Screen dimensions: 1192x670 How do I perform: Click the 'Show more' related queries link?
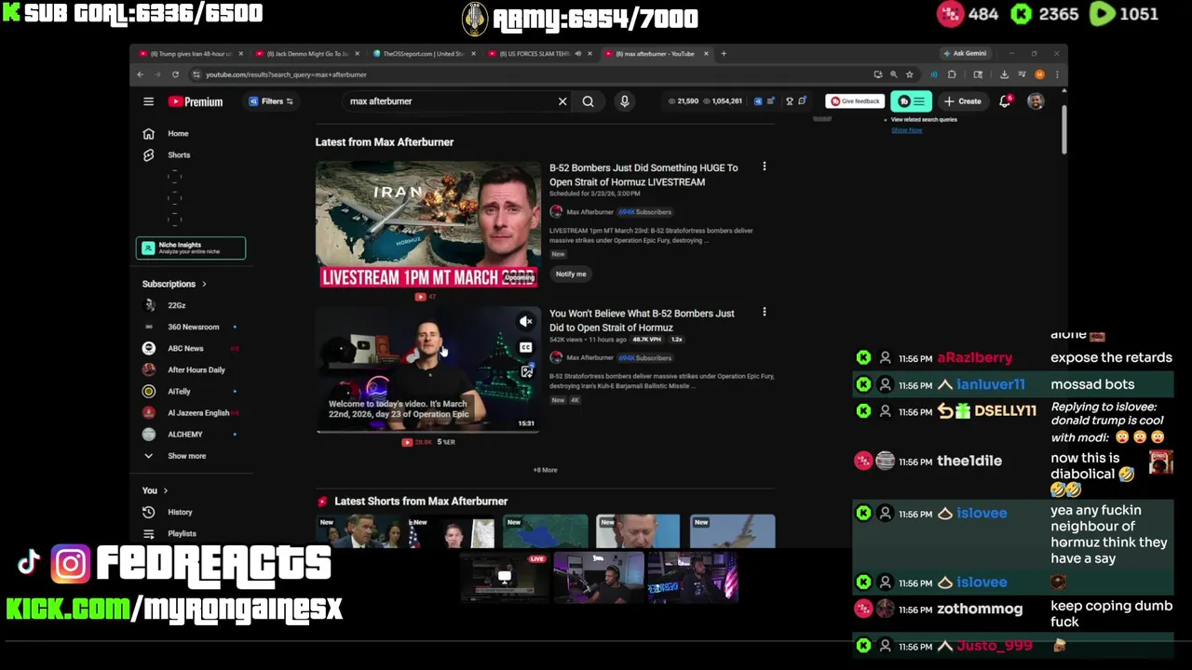click(x=906, y=130)
